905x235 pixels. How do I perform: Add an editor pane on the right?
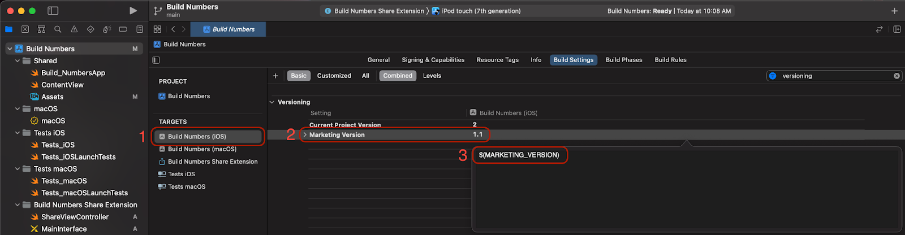(x=897, y=29)
